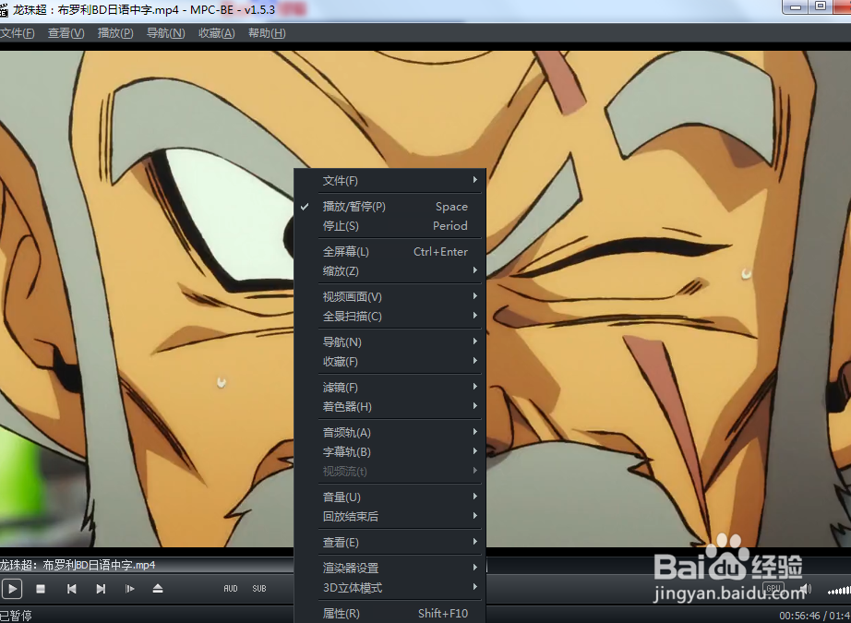The width and height of the screenshot is (851, 623).
Task: Jump to the previous file with the skip-back icon
Action: pos(72,589)
